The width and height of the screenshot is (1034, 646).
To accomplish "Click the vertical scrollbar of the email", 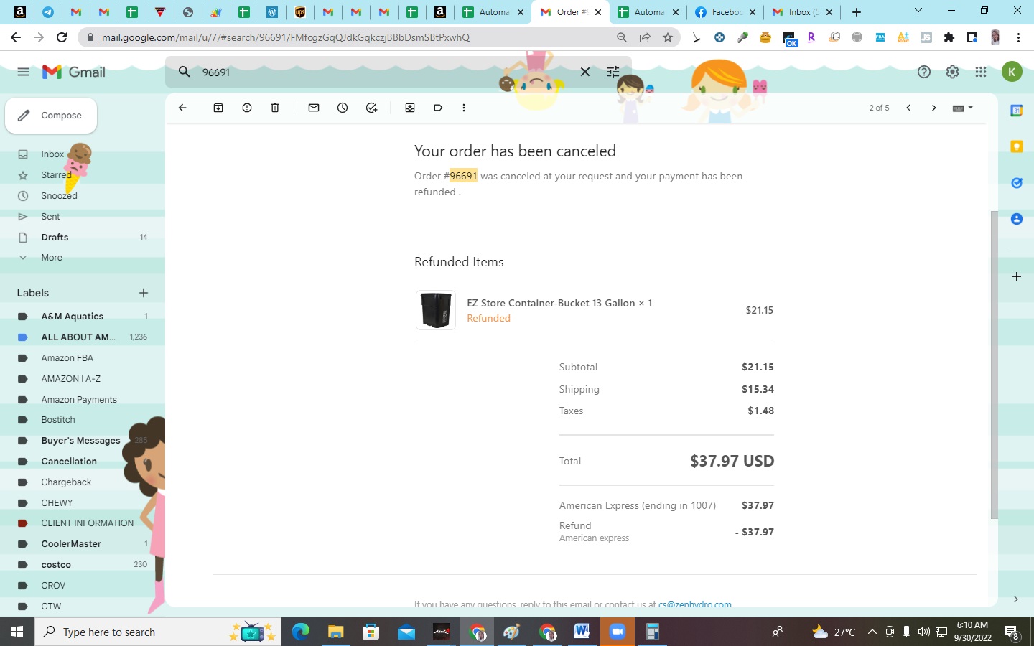I will (x=994, y=365).
